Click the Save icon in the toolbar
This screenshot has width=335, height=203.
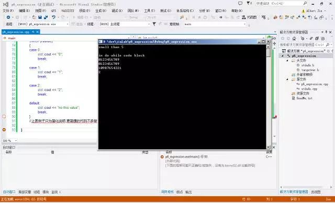40,17
